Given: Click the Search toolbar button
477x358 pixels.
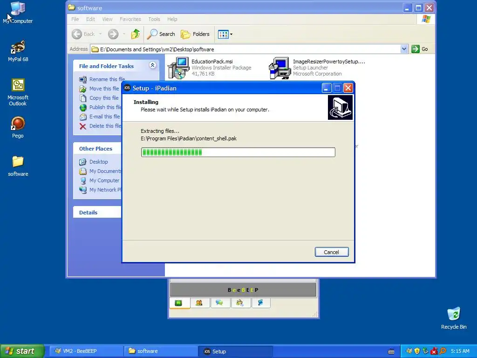Looking at the screenshot, I should click(161, 34).
